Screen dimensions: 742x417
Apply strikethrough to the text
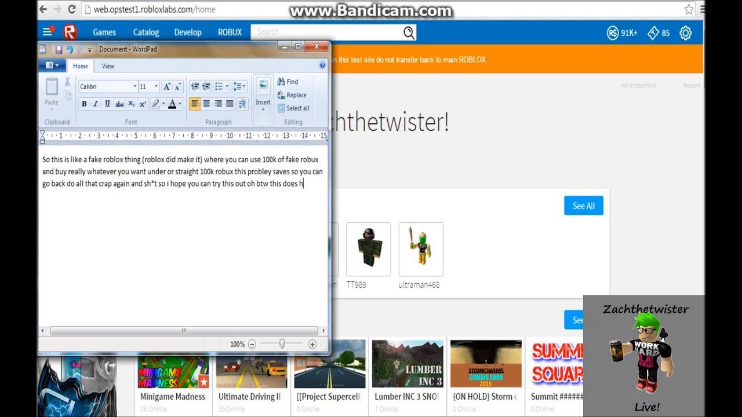(x=118, y=104)
